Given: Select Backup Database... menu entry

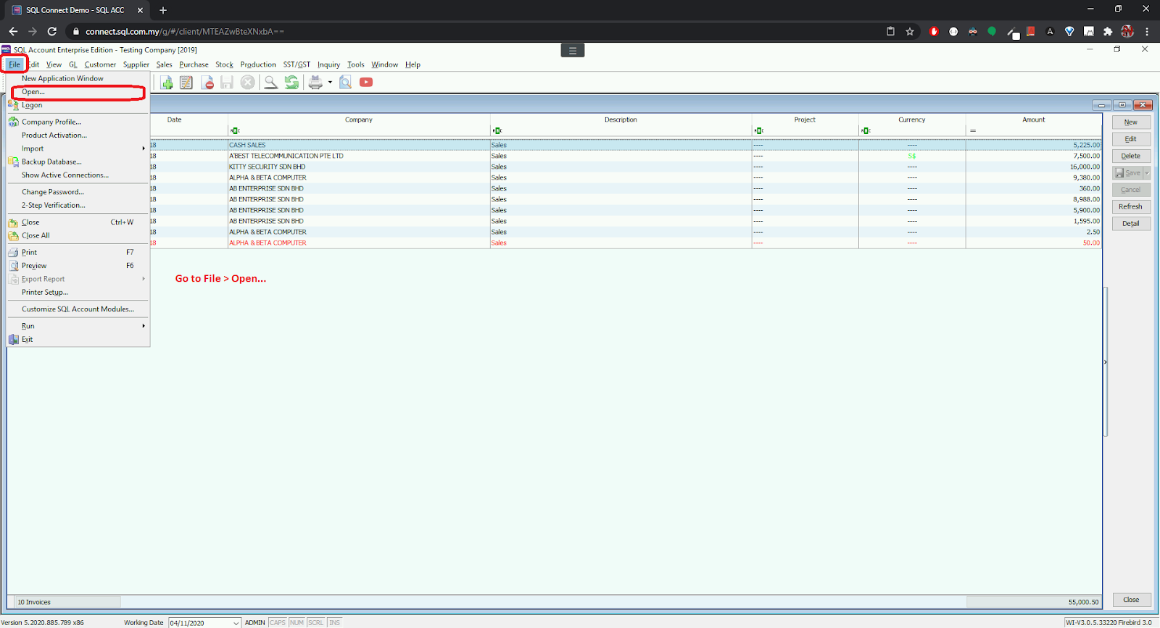Looking at the screenshot, I should pyautogui.click(x=78, y=162).
